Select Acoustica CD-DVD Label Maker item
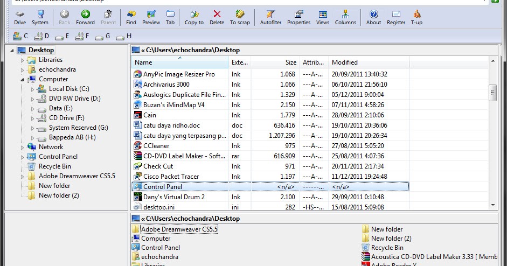Viewport: 507px width, 266px height. (x=434, y=257)
